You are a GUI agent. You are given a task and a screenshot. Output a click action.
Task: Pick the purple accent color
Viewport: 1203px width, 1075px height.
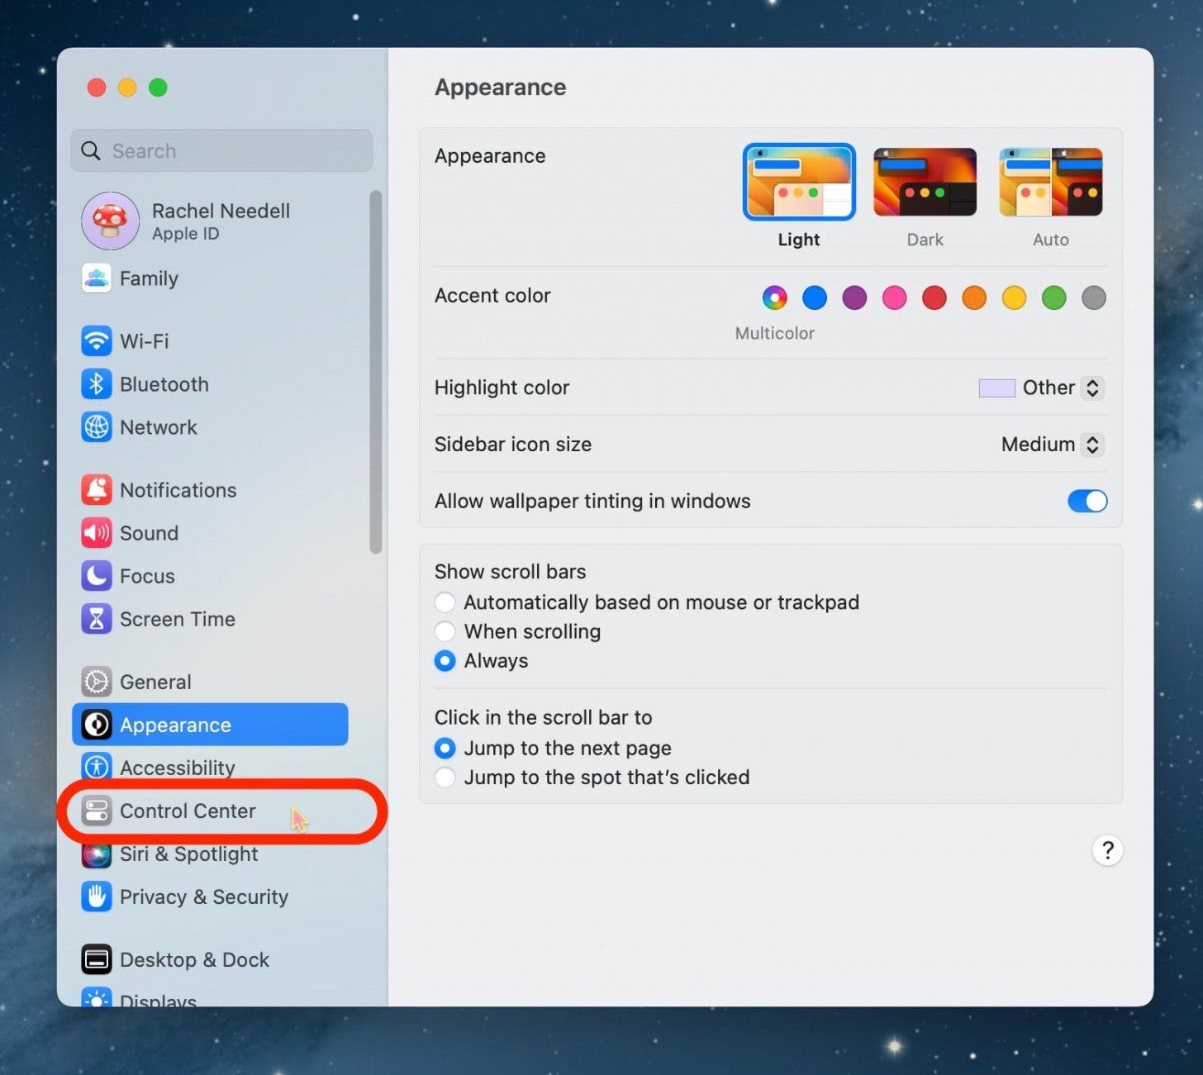[x=854, y=297]
